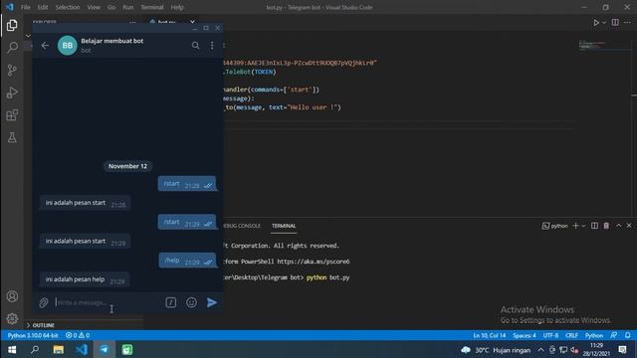Open the BB avatar of the bot chat
This screenshot has height=358, width=637.
click(x=67, y=46)
